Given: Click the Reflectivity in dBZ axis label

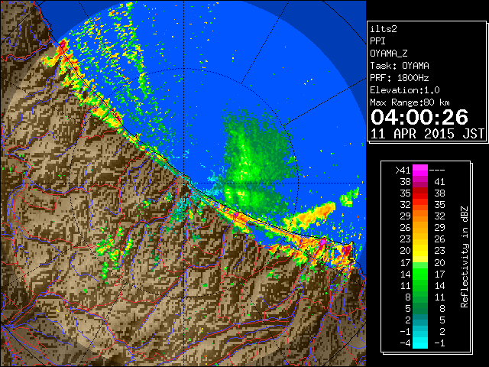Looking at the screenshot, I should [x=465, y=257].
